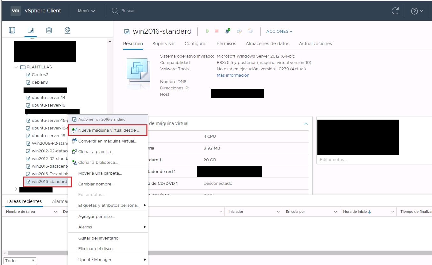Image resolution: width=432 pixels, height=265 pixels.
Task: Choose Convertir en máquina virtual
Action: [108, 141]
